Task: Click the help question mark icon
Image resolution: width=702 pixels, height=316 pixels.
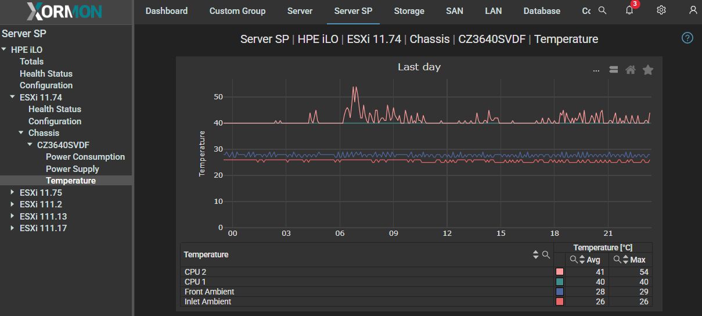Action: tap(687, 38)
